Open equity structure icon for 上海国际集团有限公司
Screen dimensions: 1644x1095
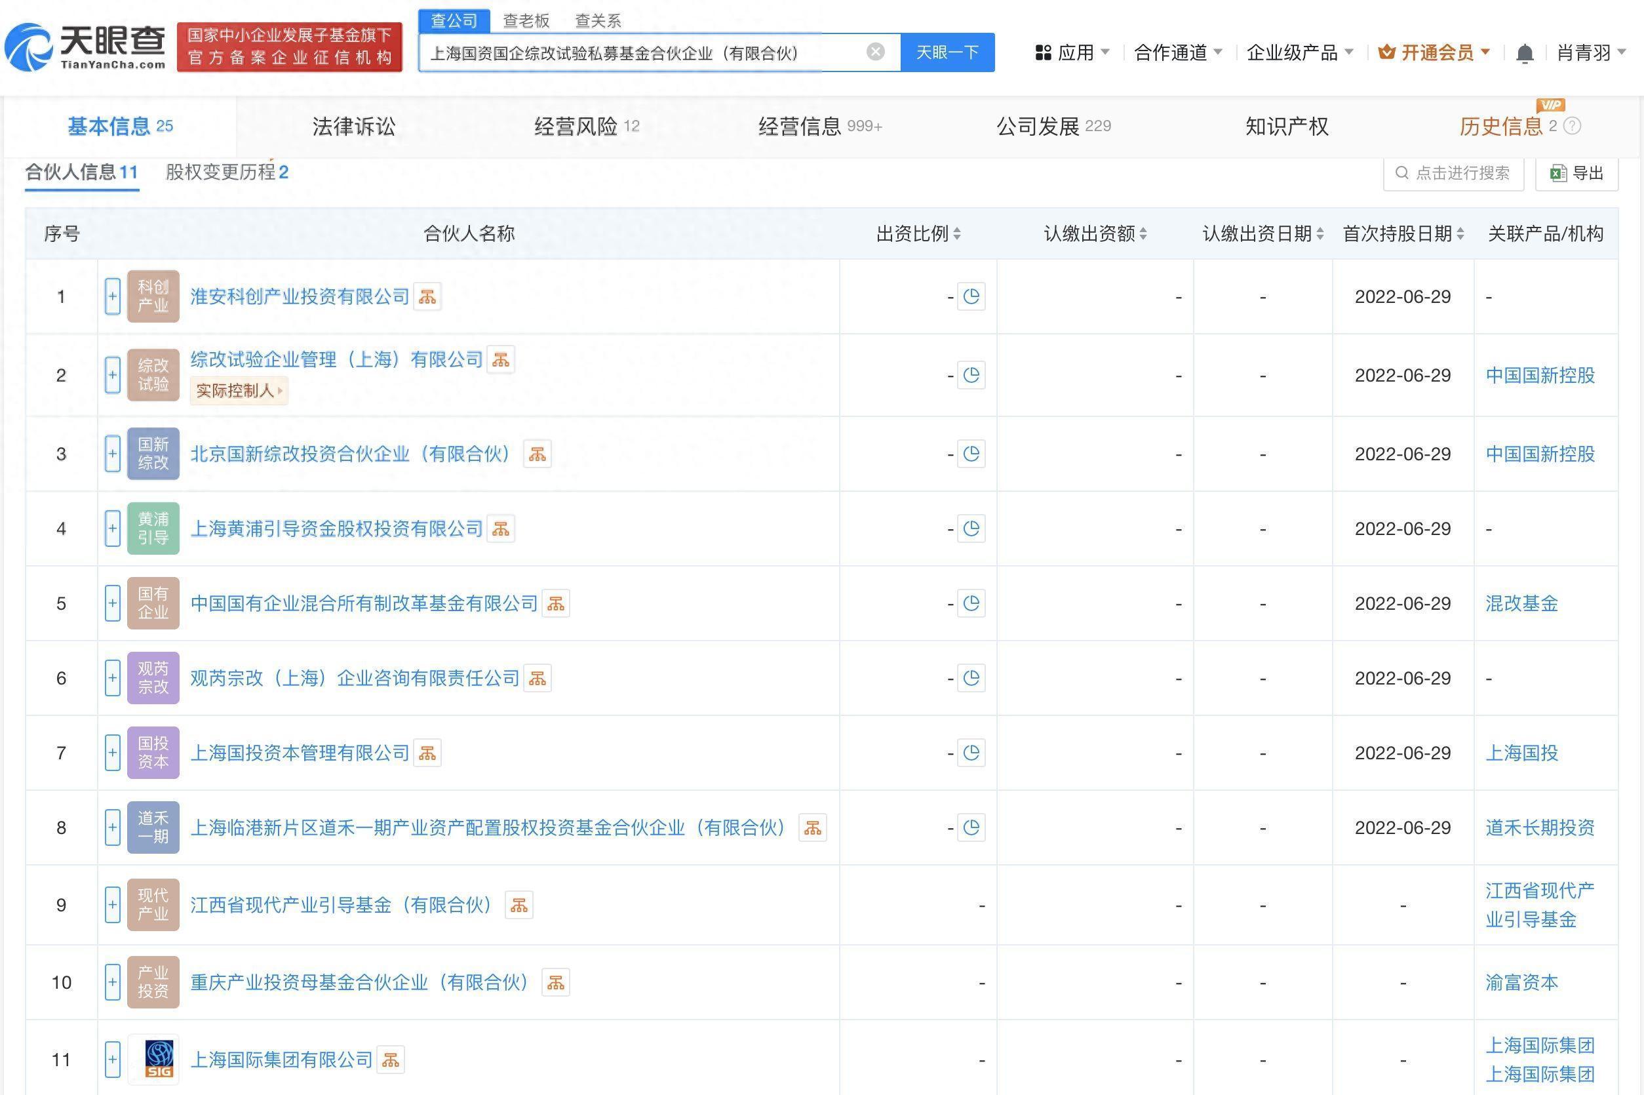click(391, 1060)
